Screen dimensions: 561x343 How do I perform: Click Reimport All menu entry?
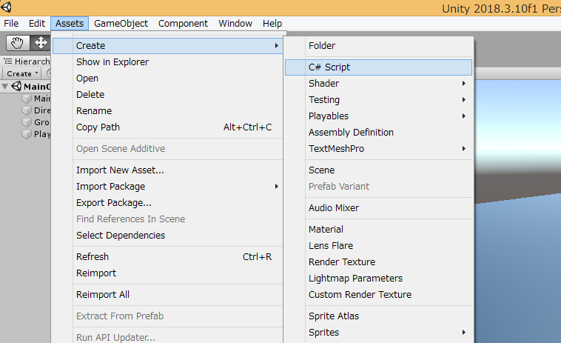coord(167,295)
